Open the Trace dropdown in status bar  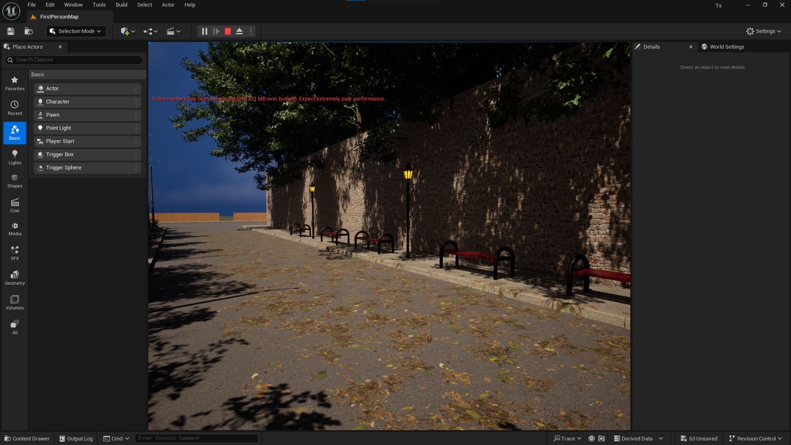coord(568,439)
